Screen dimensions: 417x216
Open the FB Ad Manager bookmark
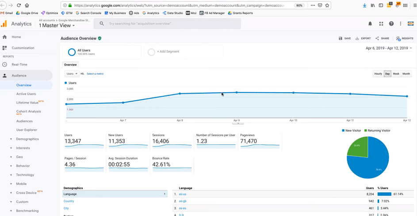pos(212,13)
